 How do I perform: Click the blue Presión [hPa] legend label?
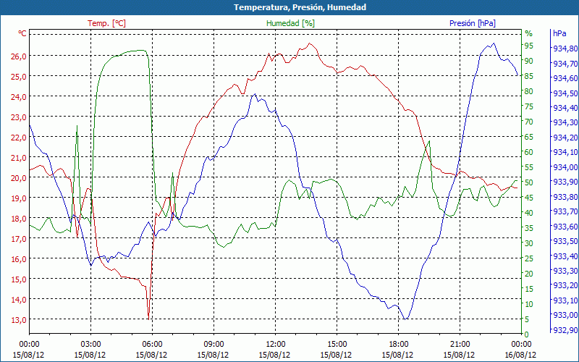pyautogui.click(x=473, y=23)
